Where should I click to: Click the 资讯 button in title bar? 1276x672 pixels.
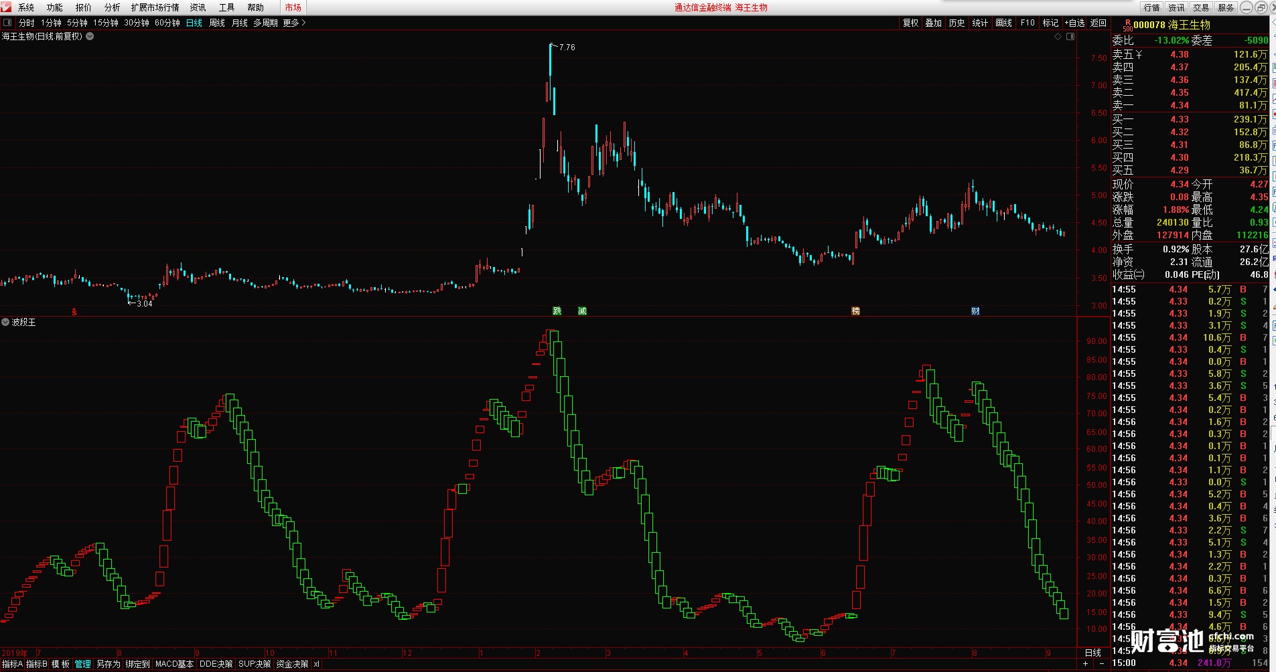point(1176,7)
